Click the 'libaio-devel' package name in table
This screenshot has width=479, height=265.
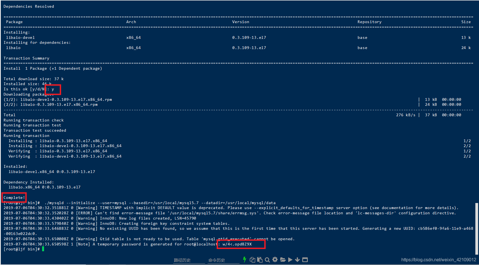tap(20, 37)
